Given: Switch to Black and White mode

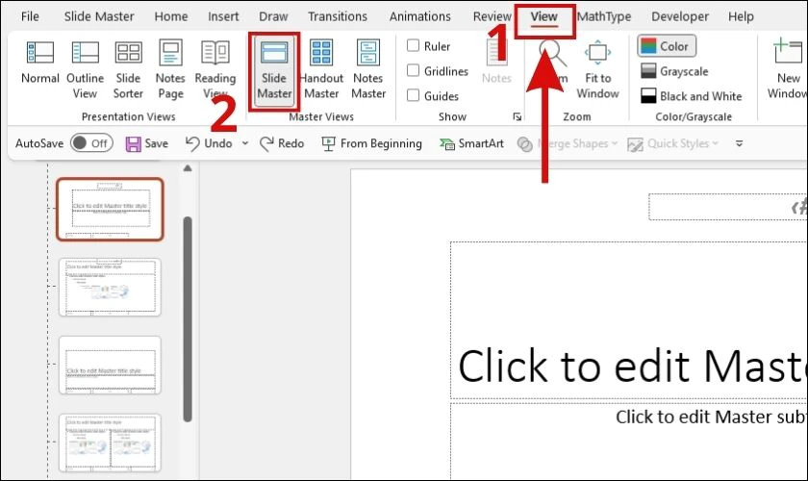Looking at the screenshot, I should (692, 96).
